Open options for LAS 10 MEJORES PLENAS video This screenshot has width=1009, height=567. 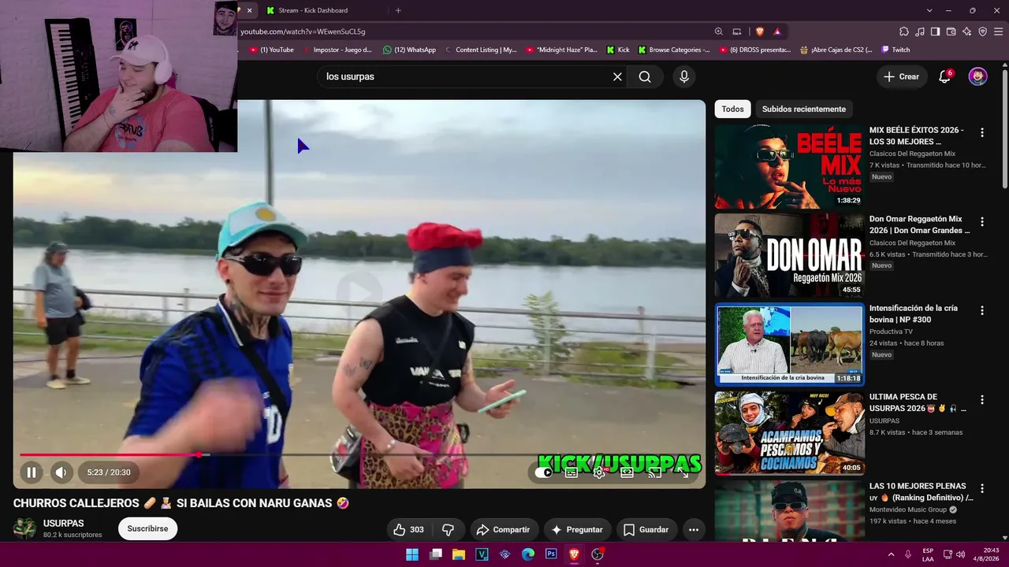pos(982,488)
